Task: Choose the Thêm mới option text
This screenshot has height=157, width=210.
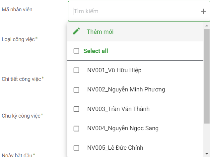Action: [x=100, y=32]
